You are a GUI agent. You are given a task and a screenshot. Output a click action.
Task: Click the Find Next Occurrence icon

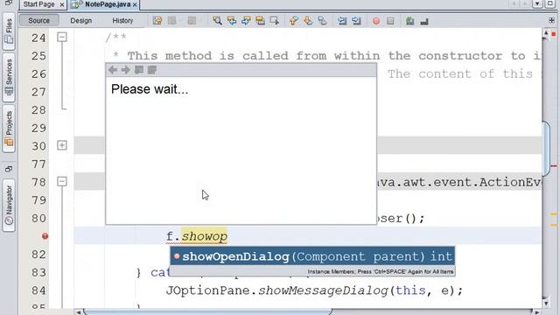click(246, 21)
